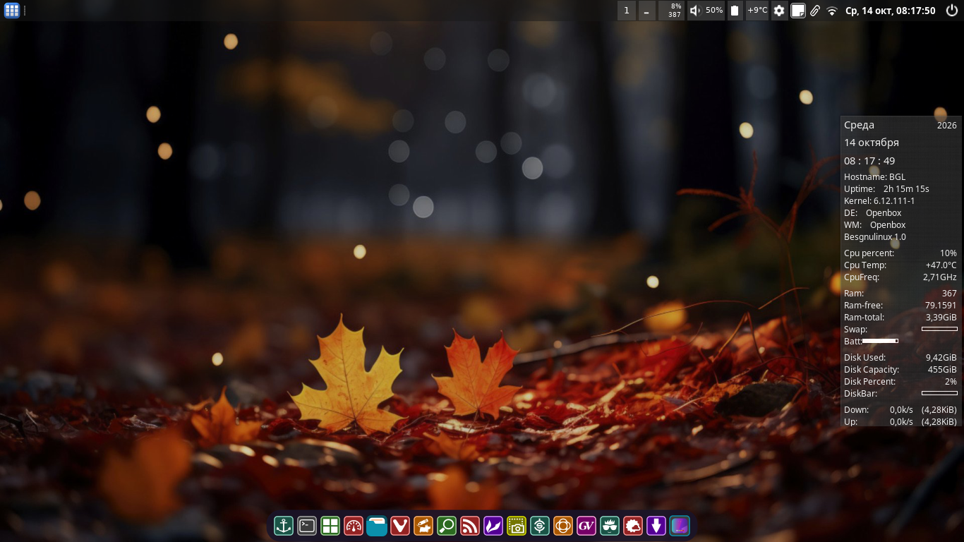Open the file manager folder icon

click(x=377, y=526)
